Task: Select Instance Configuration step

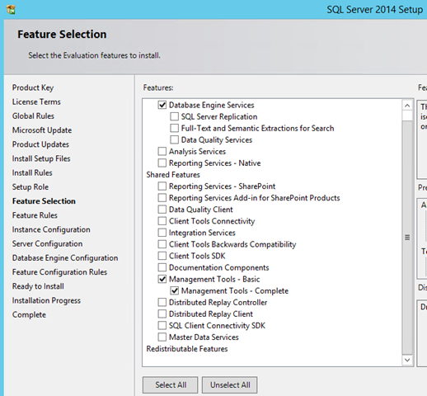Action: 51,229
